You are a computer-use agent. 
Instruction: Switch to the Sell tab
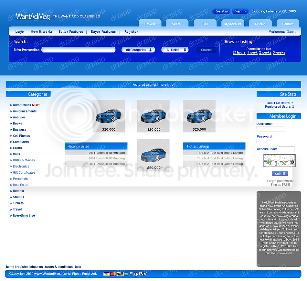coord(205,23)
